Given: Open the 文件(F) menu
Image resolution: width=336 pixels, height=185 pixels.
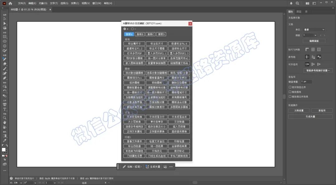Looking at the screenshot, I should coord(22,3).
